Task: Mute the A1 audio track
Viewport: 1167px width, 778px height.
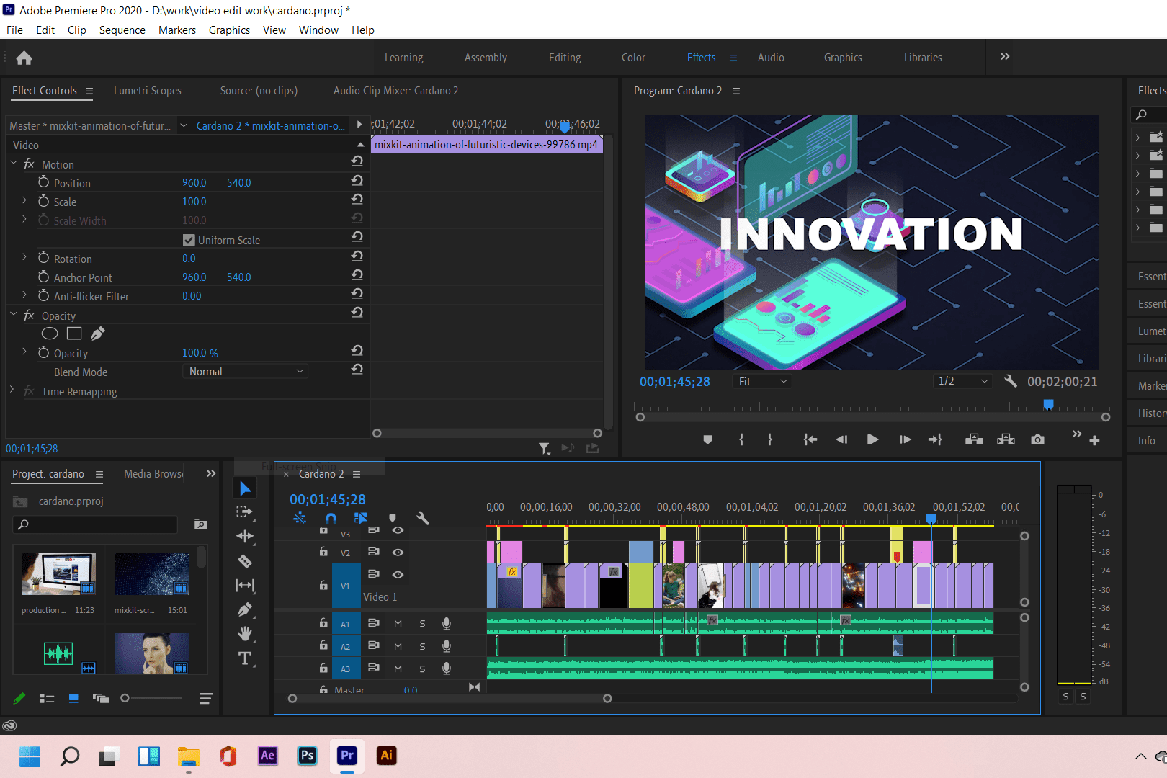Action: coord(398,624)
